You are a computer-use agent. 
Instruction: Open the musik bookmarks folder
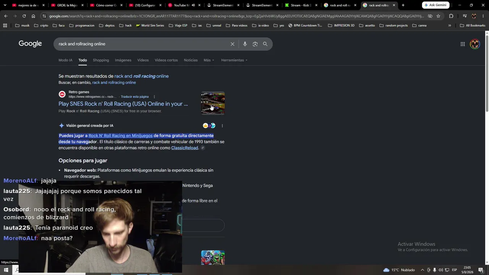pyautogui.click(x=22, y=25)
